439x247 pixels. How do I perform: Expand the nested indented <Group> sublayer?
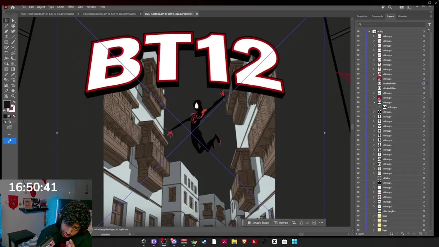click(x=379, y=107)
